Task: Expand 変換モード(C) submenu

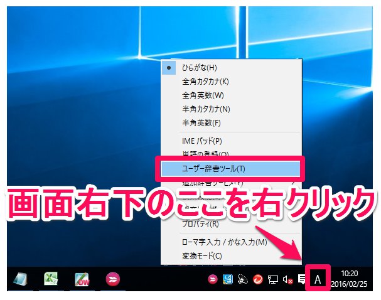Action: [232, 256]
